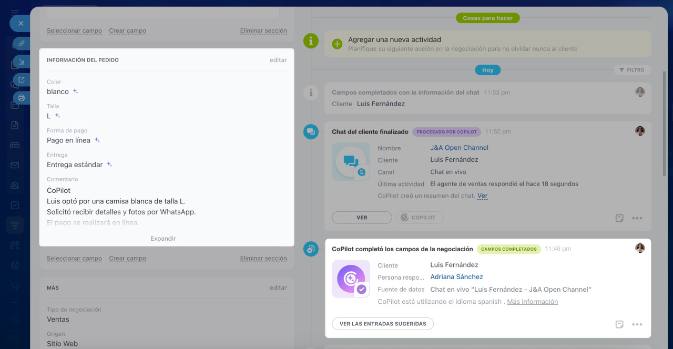This screenshot has height=349, width=673.
Task: Open Adriana Sánchez responsible person link
Action: 456,277
